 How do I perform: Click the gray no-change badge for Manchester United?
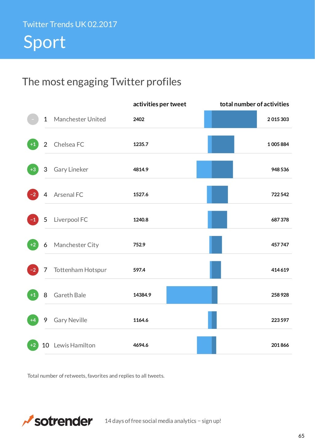33,119
